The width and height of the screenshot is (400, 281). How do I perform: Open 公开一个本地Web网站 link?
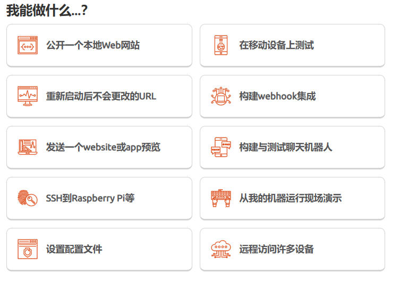point(93,45)
